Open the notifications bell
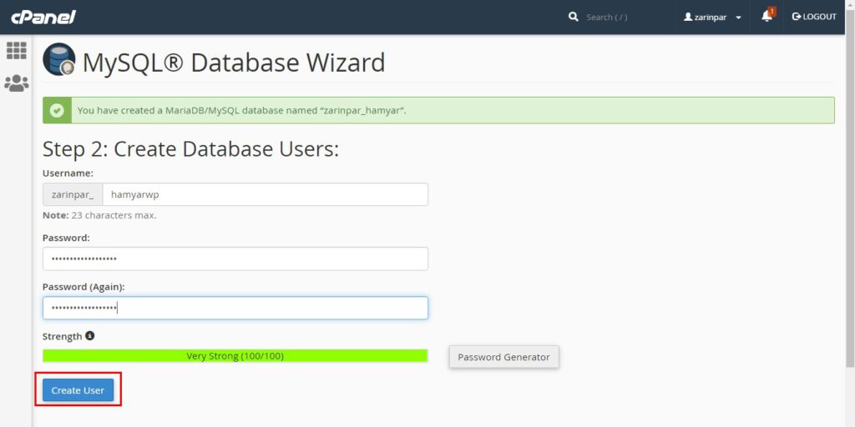The height and width of the screenshot is (427, 855). (x=768, y=16)
